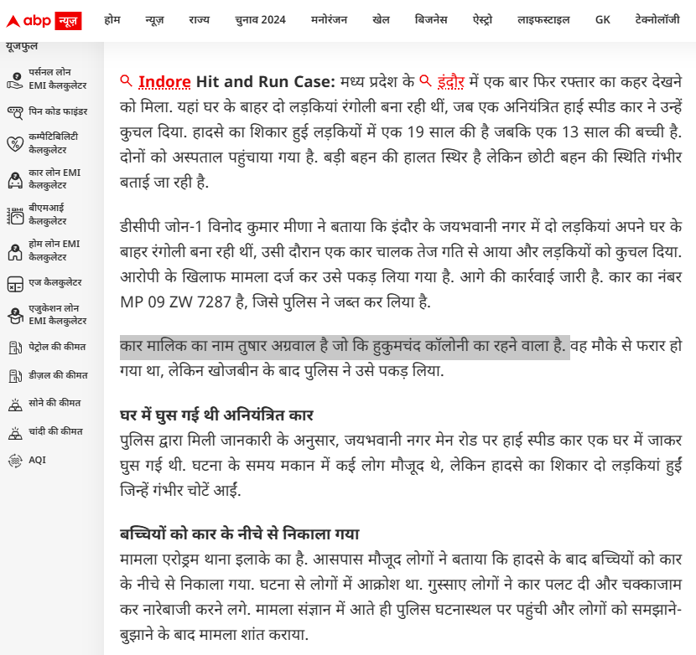Image resolution: width=696 pixels, height=655 pixels.
Task: Click the कम्पैटिबिलिटी कैलकुलेटर heart icon
Action: tap(15, 144)
